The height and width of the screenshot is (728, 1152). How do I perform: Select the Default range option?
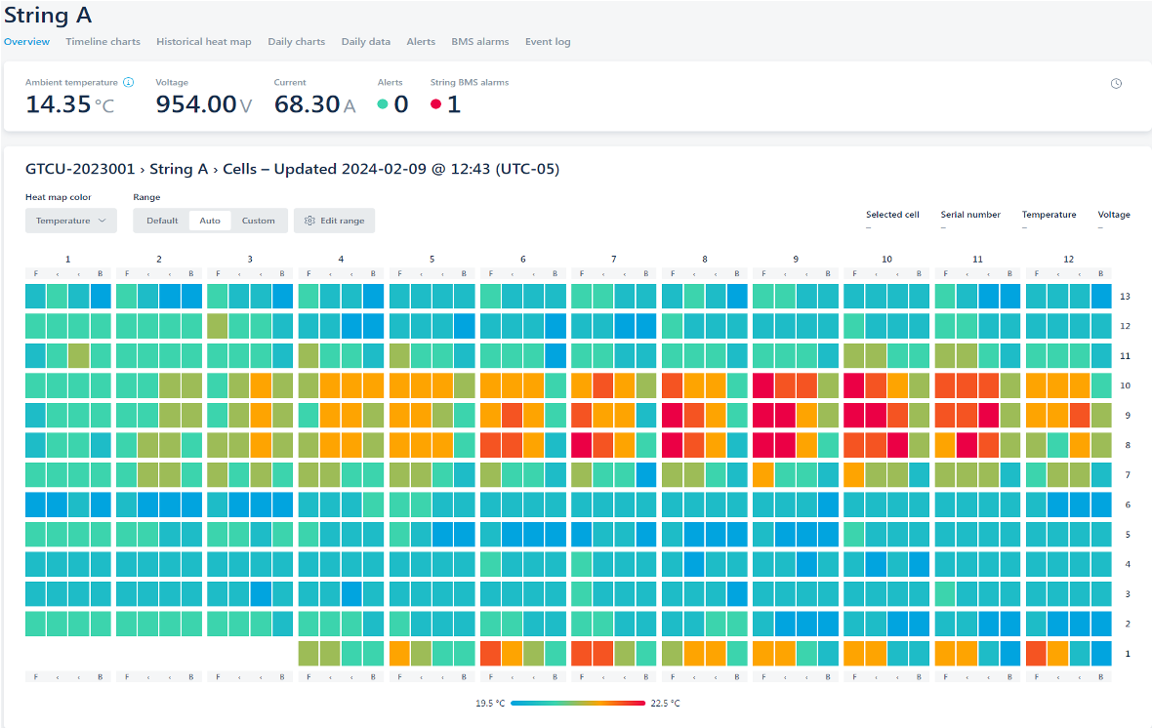tap(162, 221)
